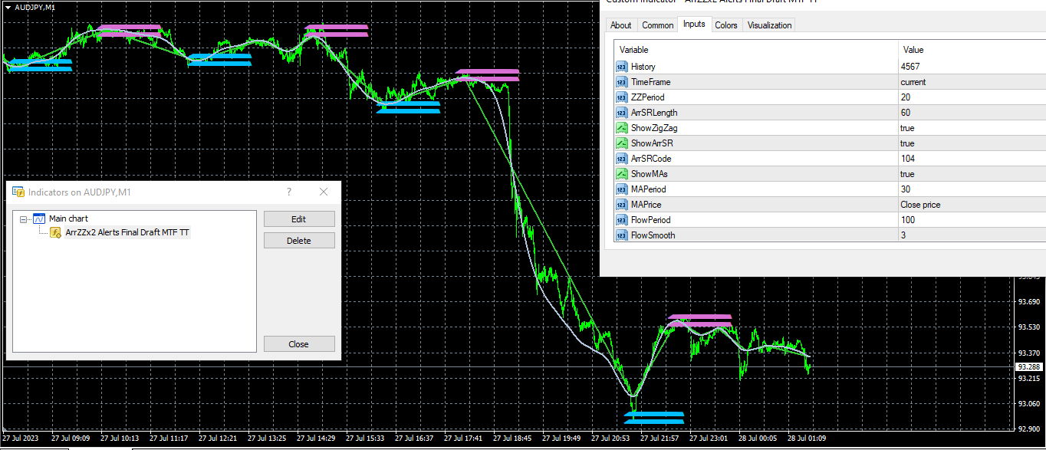
Task: Click the current price label 93.288
Action: 1029,367
